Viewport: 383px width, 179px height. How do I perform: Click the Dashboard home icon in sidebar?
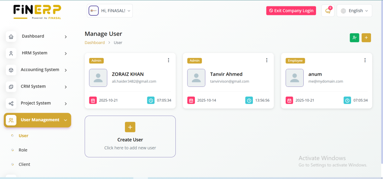click(x=11, y=37)
